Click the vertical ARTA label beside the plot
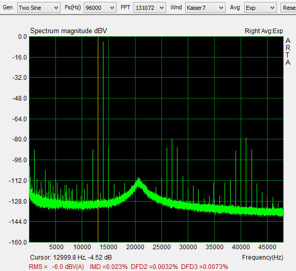Image resolution: width=296 pixels, height=271 pixels. point(288,51)
